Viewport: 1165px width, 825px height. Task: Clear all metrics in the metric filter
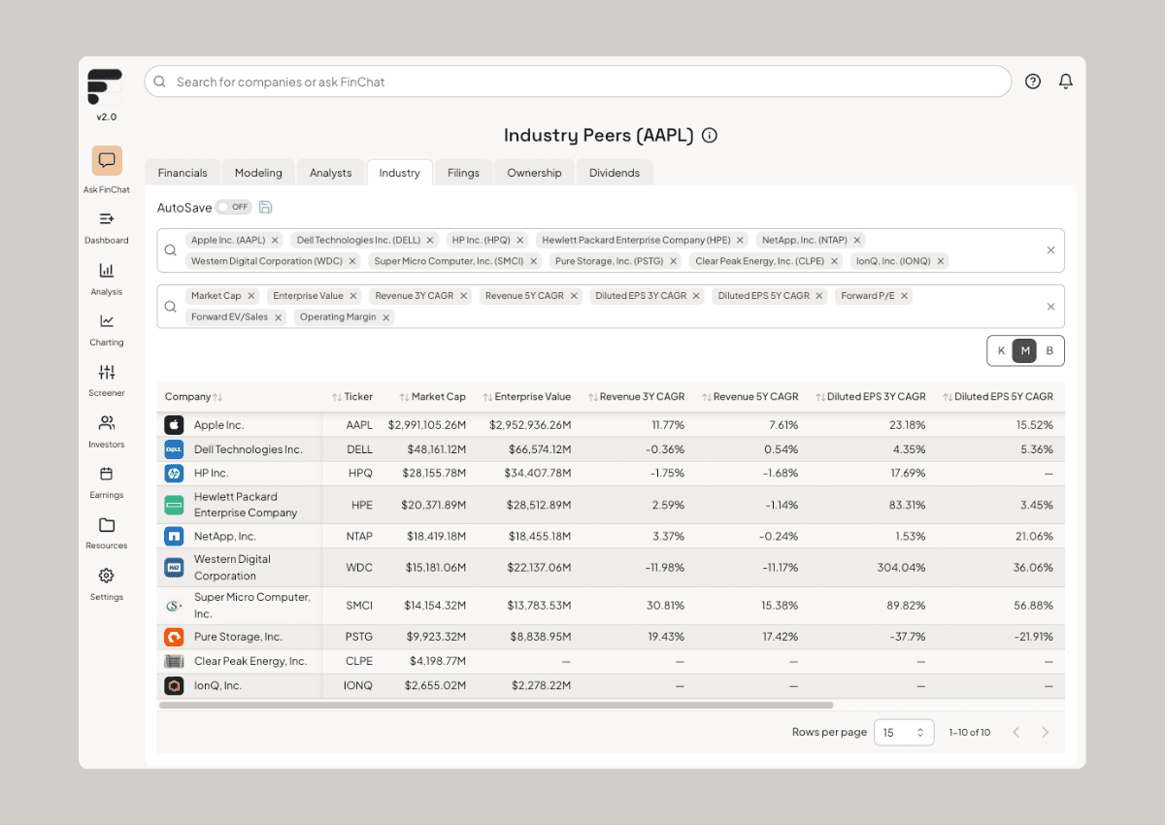click(x=1050, y=307)
